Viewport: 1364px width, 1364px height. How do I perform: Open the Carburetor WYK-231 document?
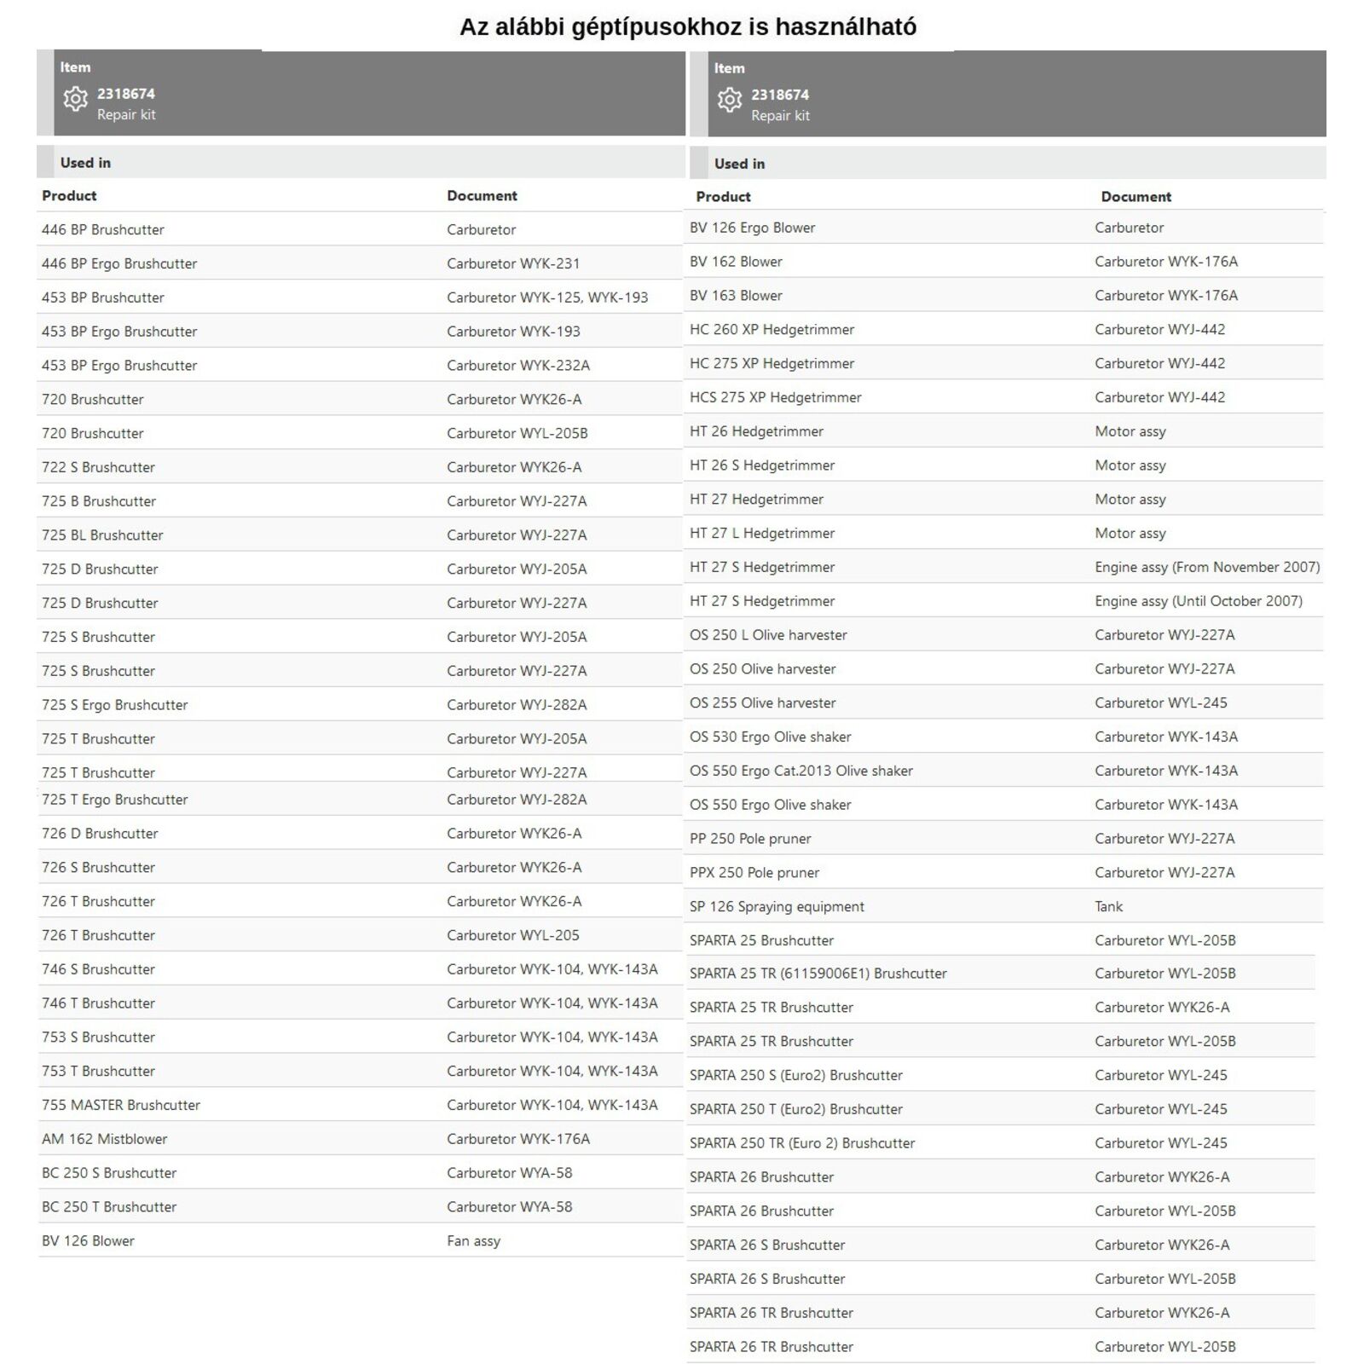pos(512,263)
